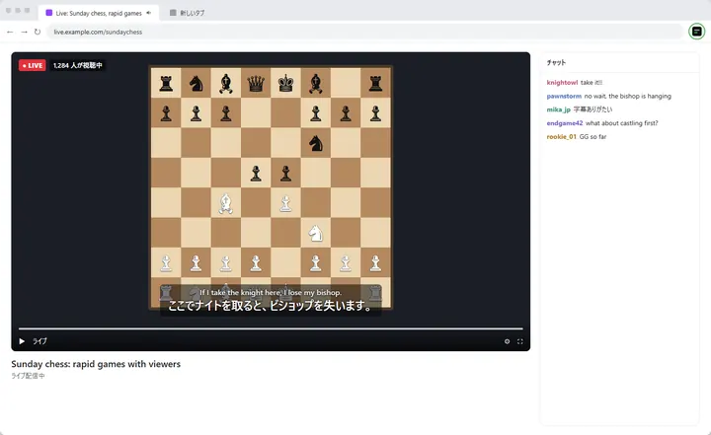Click the Japanese subtitle caption line

point(271,306)
